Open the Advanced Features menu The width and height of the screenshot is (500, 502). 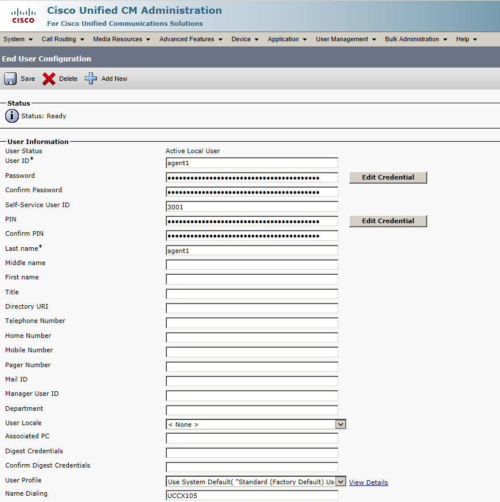191,39
